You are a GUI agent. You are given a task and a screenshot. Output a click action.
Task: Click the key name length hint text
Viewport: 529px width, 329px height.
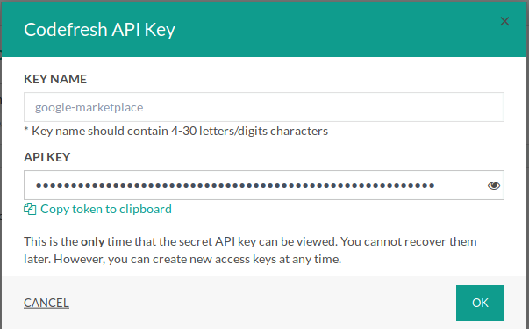(175, 131)
